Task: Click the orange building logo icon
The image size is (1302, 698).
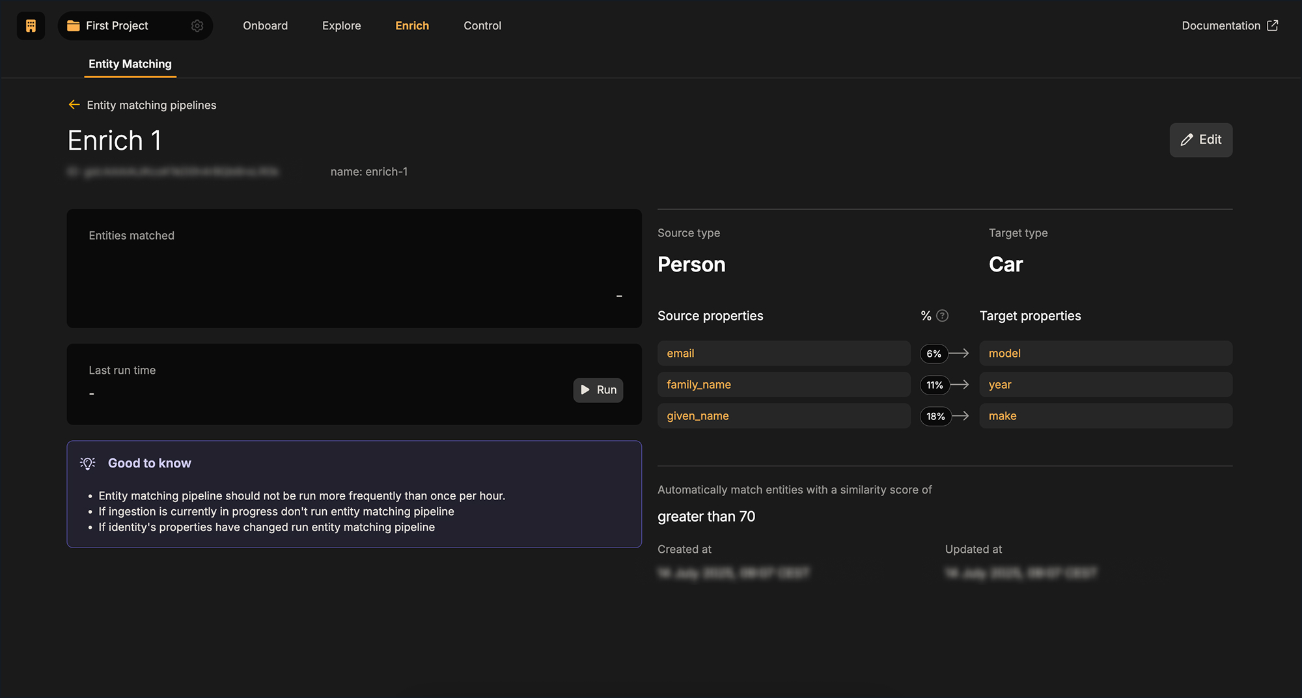Action: [x=31, y=26]
